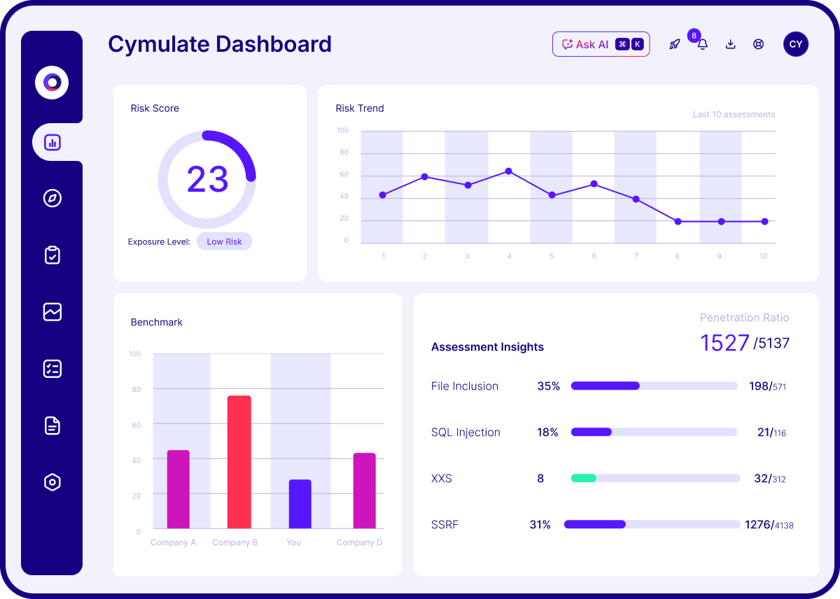The height and width of the screenshot is (599, 840).
Task: Click the 31% SSRF percentage
Action: (x=540, y=525)
